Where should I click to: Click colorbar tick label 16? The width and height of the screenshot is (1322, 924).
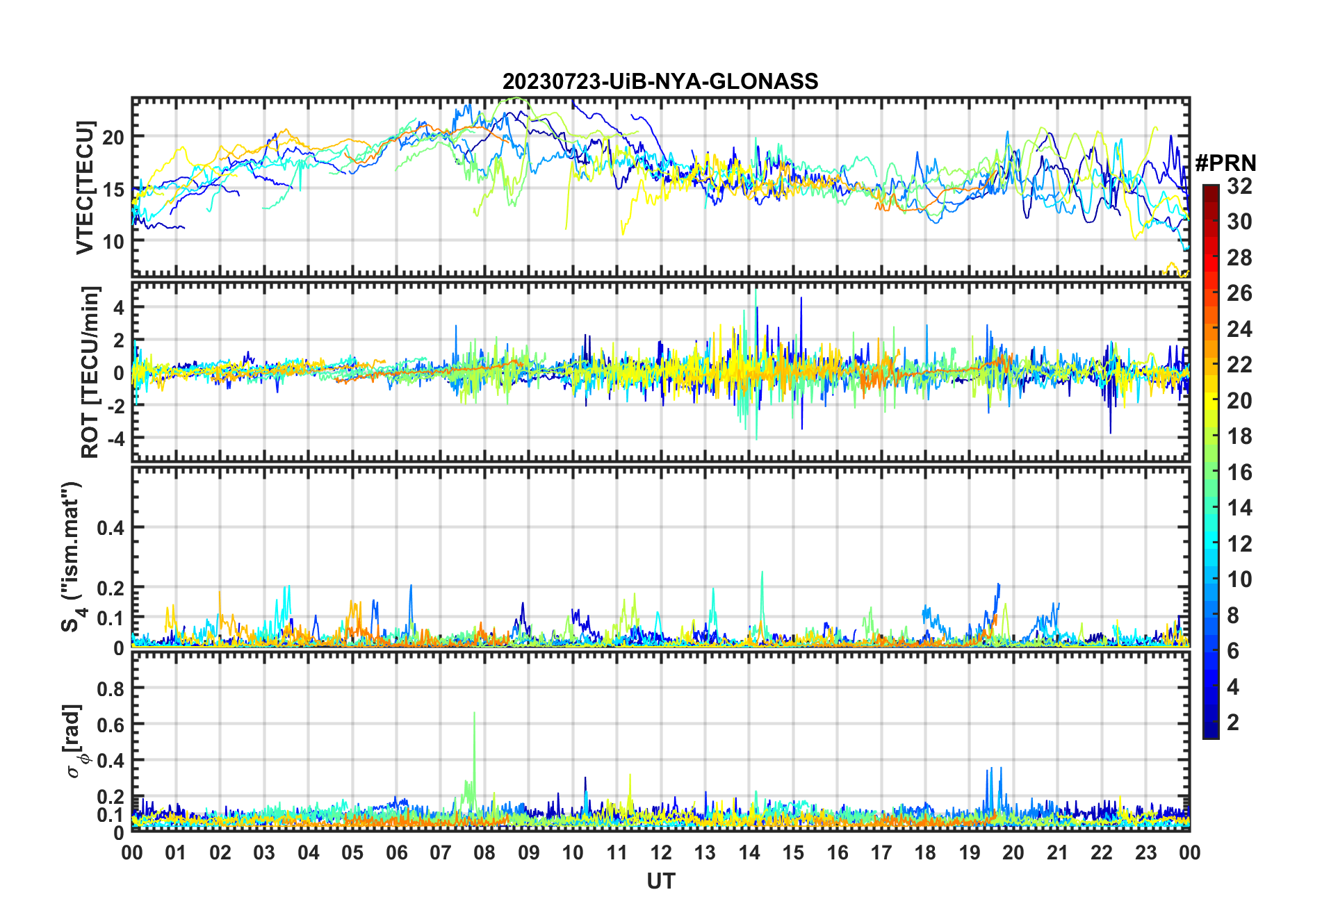(1239, 472)
